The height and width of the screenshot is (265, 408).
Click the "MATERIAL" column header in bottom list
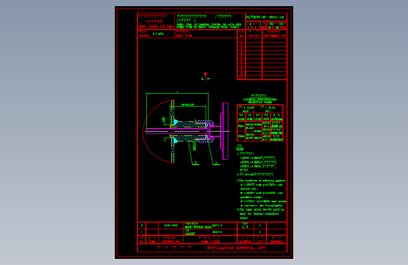(245, 242)
